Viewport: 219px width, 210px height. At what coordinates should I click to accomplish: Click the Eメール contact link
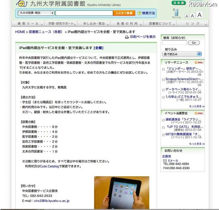click(173, 160)
